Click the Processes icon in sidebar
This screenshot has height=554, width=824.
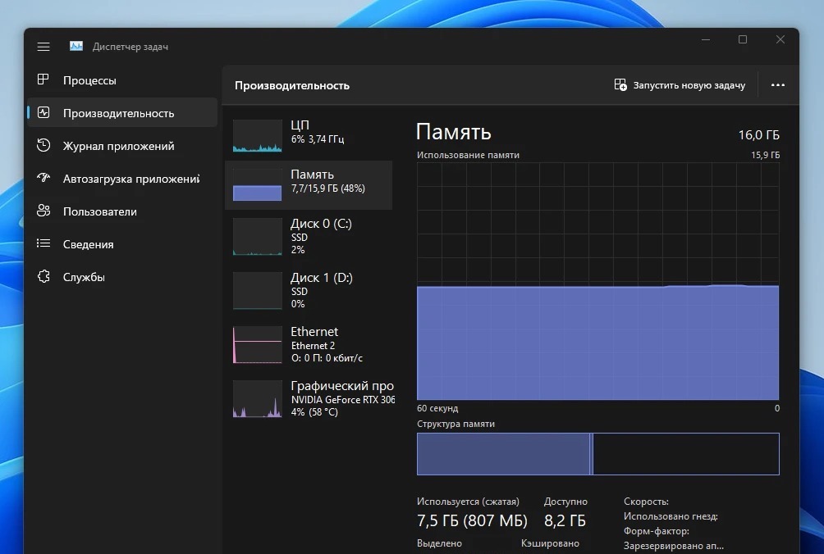pyautogui.click(x=44, y=80)
